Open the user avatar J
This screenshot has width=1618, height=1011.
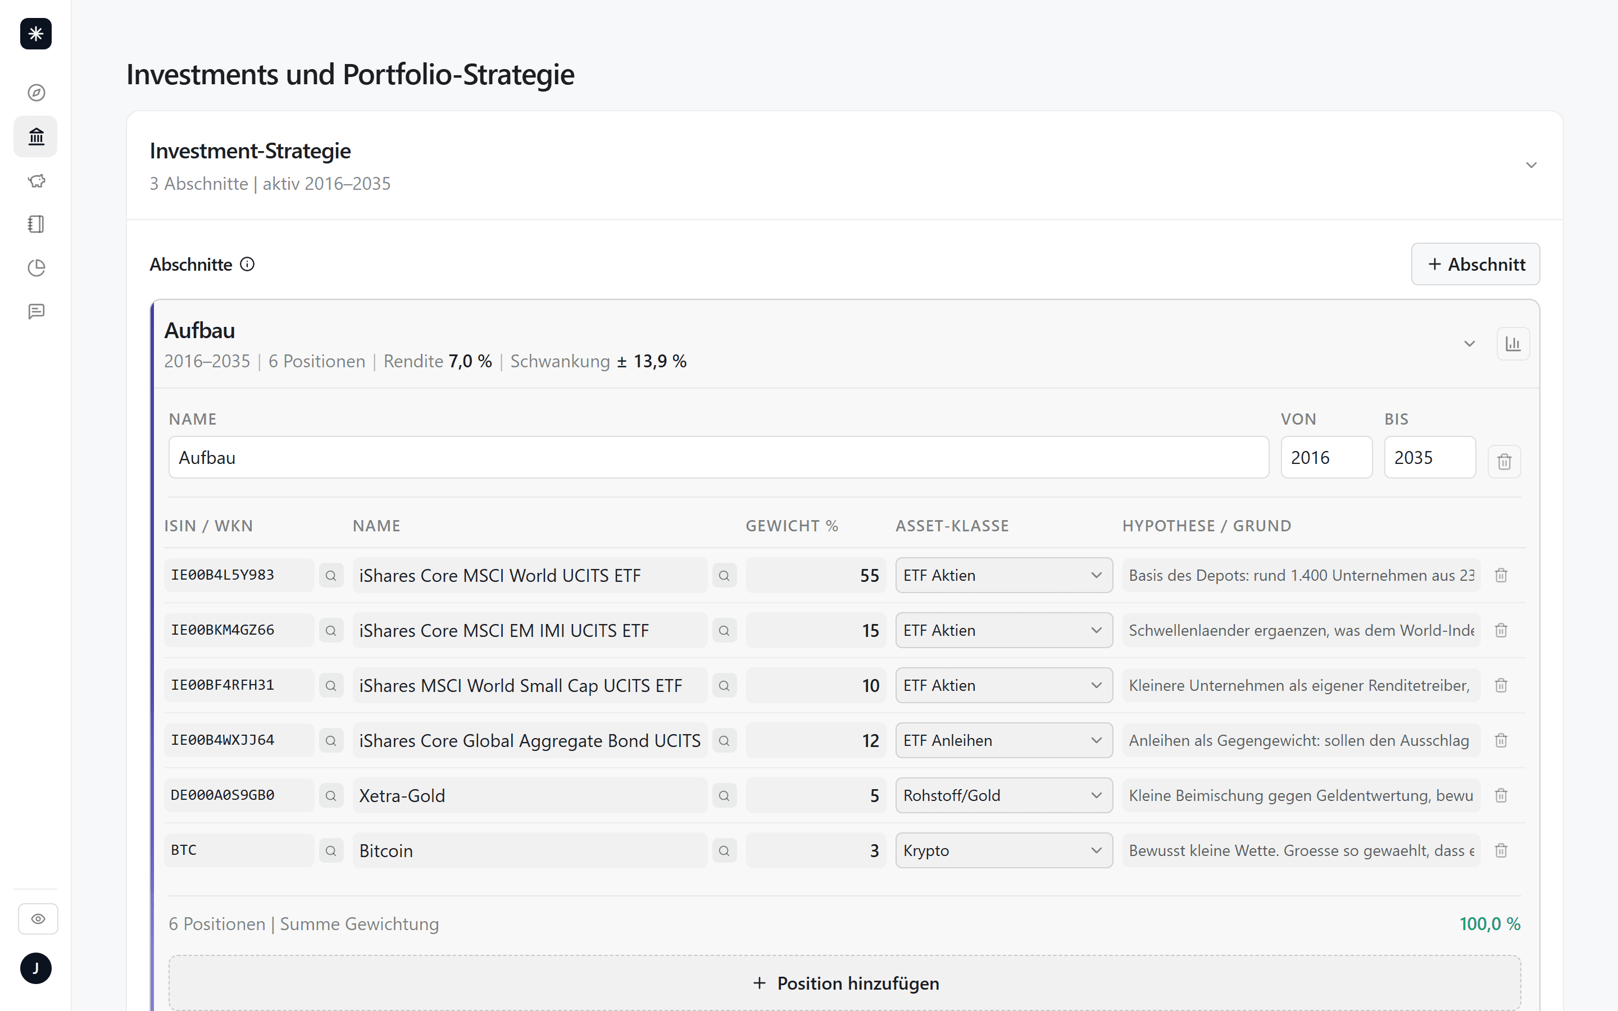(x=36, y=968)
